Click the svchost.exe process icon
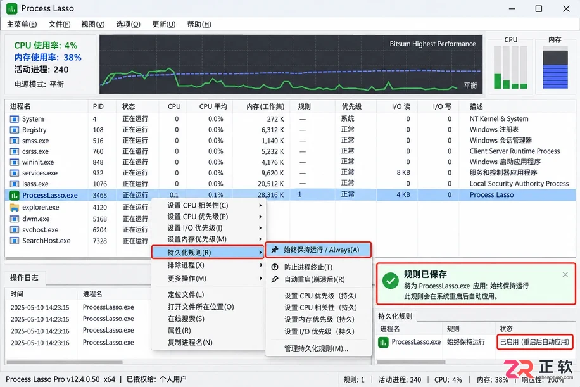Image resolution: width=580 pixels, height=387 pixels. pos(15,230)
